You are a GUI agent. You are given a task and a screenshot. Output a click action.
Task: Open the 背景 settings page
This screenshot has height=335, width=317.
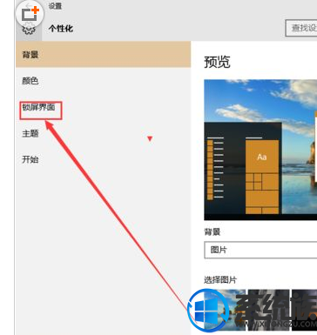click(x=103, y=55)
